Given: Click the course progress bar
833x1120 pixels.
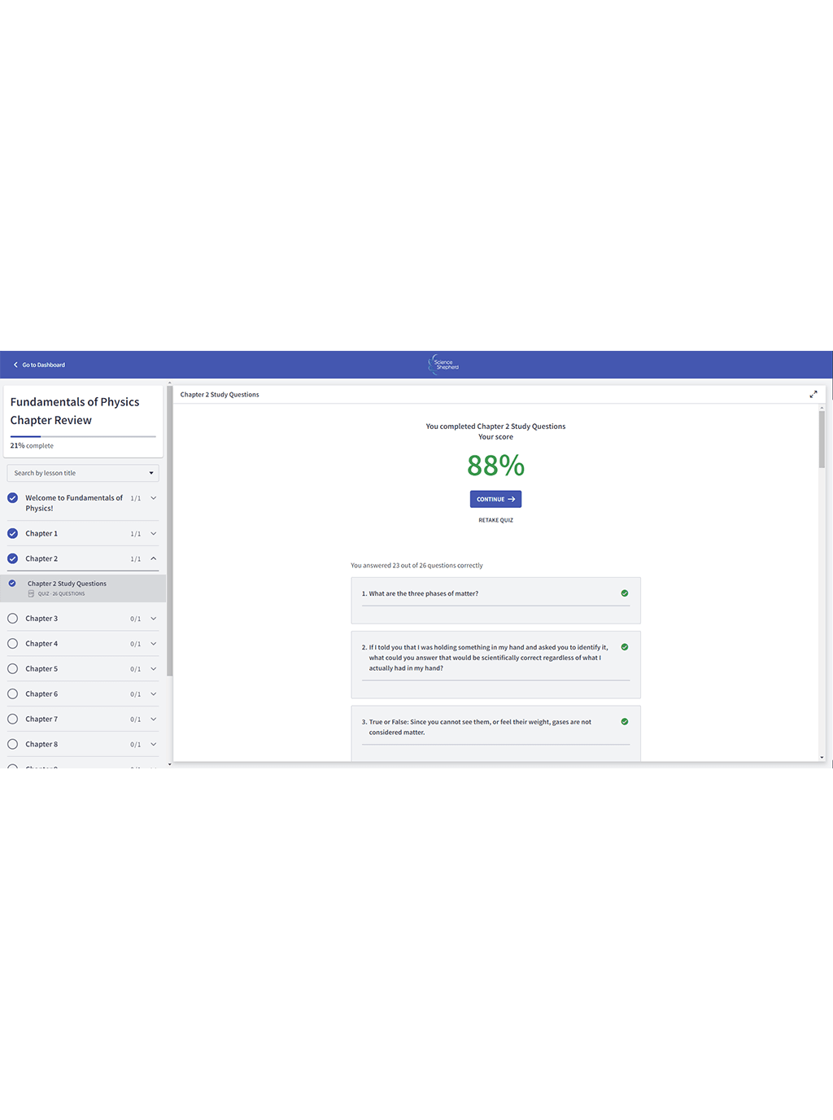Looking at the screenshot, I should point(83,437).
